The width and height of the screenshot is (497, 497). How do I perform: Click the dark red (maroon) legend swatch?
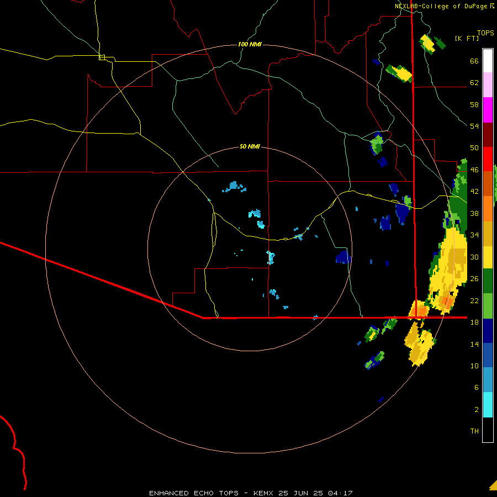488,134
